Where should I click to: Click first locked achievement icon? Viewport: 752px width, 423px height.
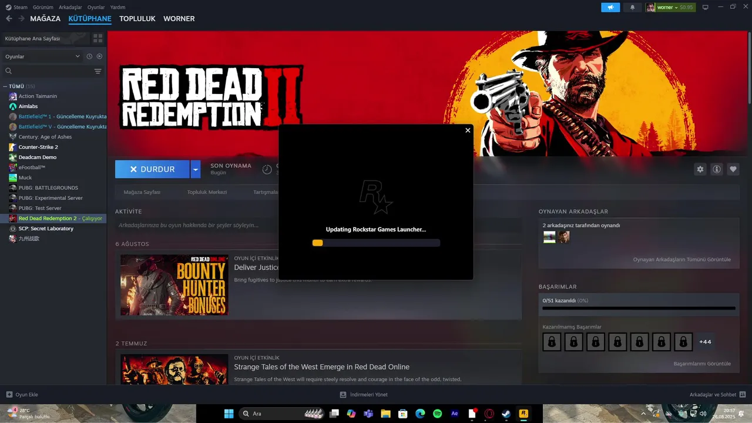click(x=552, y=341)
